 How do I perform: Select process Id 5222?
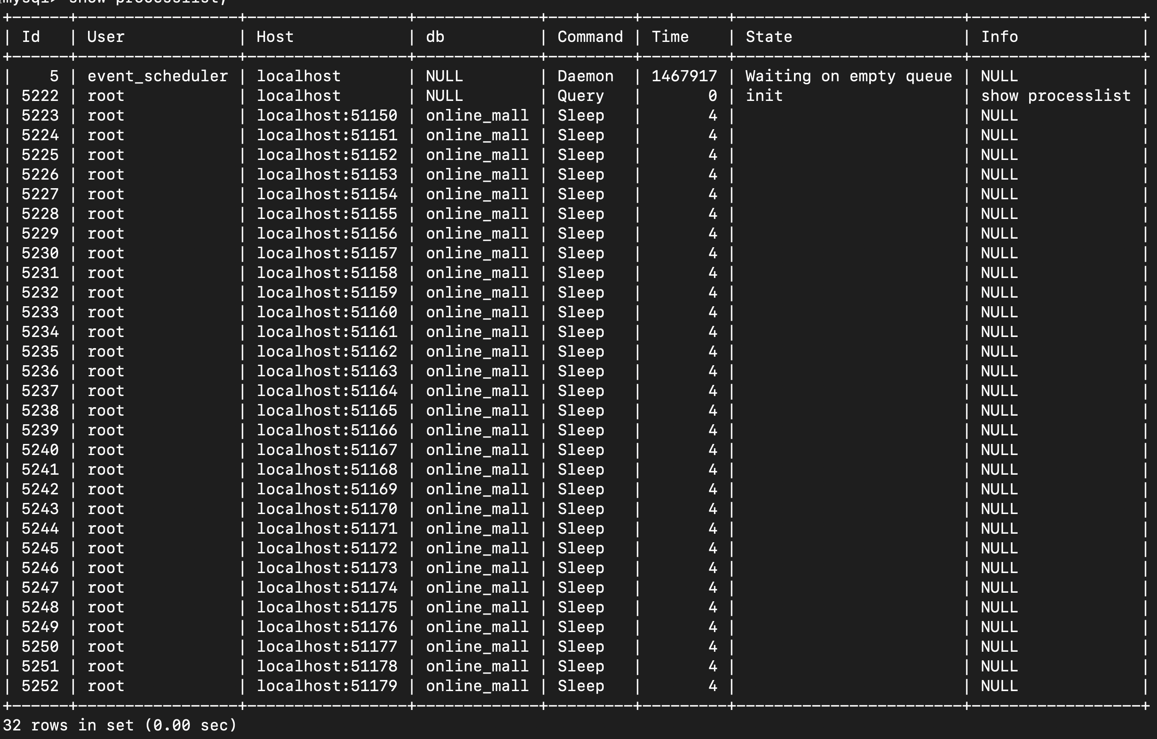tap(40, 96)
